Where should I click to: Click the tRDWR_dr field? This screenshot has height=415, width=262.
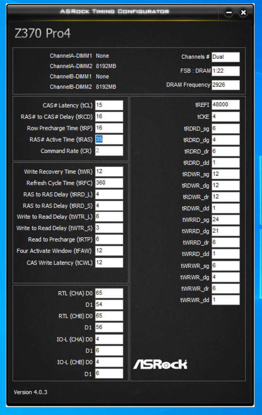pos(226,197)
